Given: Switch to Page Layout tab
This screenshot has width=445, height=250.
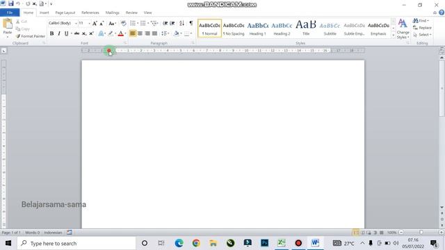Looking at the screenshot, I should point(65,12).
